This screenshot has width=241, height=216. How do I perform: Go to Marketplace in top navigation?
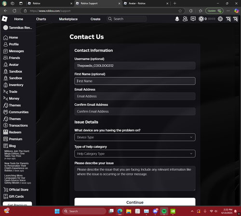tap(68, 19)
